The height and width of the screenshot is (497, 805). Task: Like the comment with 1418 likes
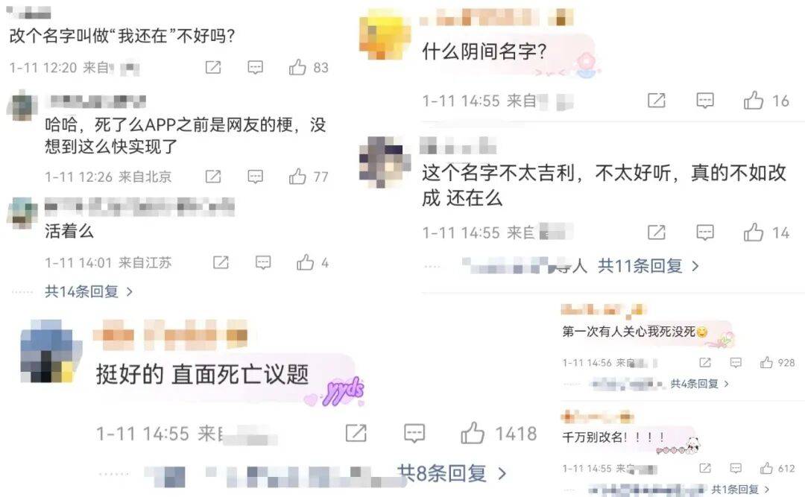point(473,434)
